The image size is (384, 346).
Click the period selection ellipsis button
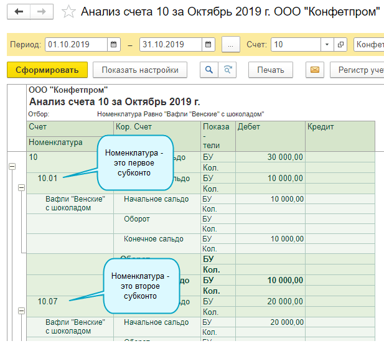231,45
